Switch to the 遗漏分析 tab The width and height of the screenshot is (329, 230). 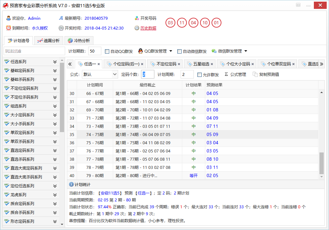point(48,41)
